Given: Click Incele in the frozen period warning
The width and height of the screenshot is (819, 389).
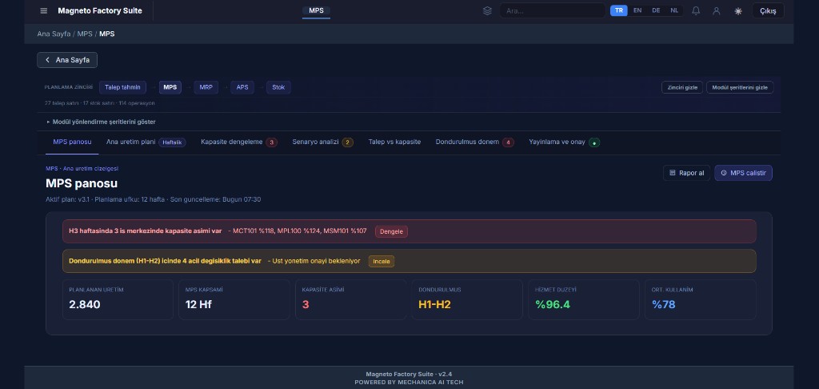Looking at the screenshot, I should [x=381, y=261].
